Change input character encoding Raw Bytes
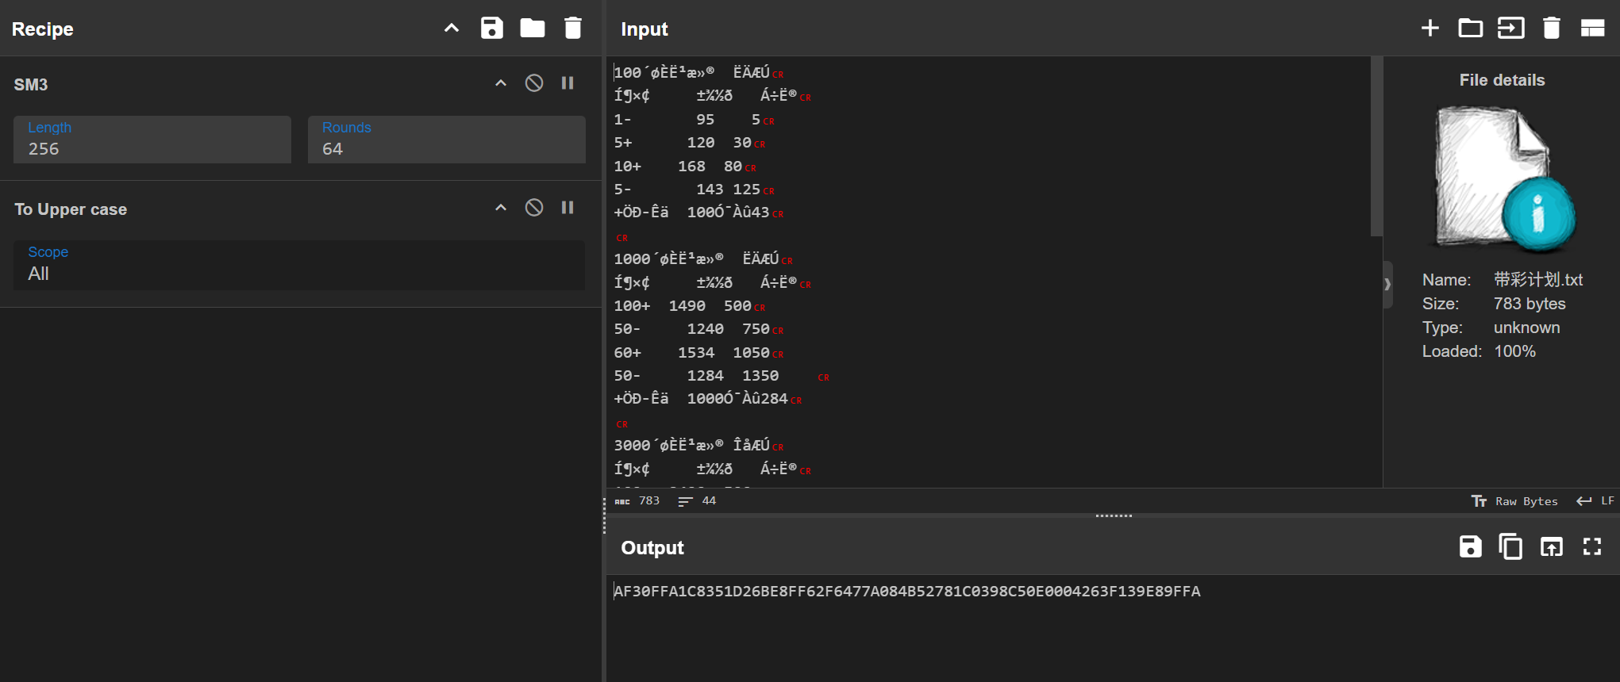The image size is (1620, 682). 1514,501
